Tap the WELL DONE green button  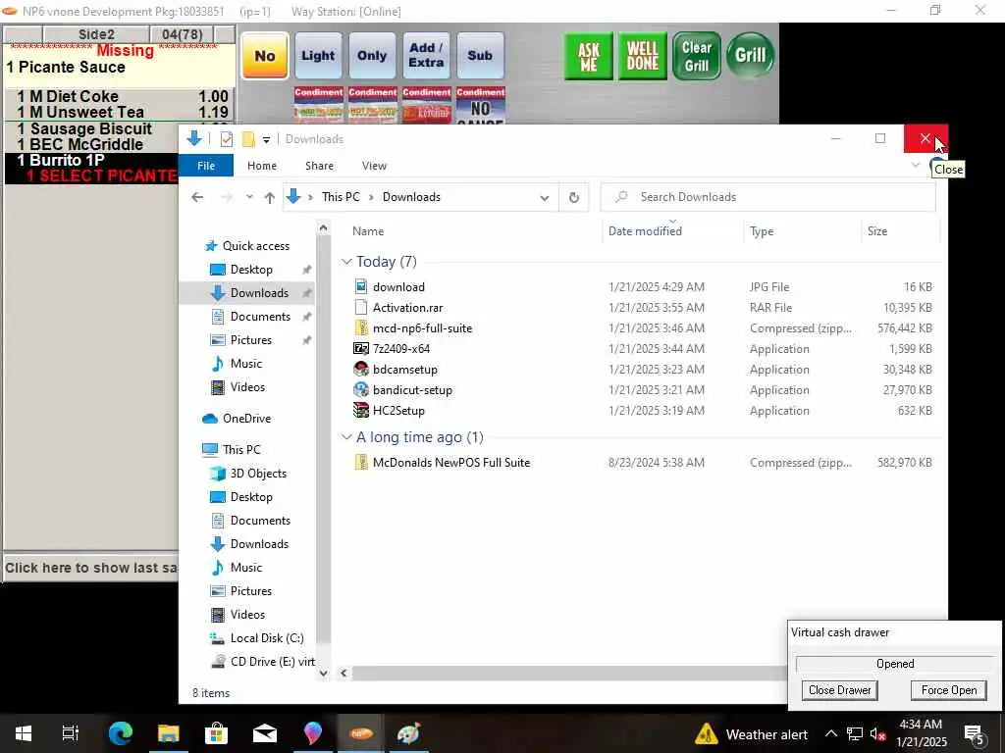point(642,57)
